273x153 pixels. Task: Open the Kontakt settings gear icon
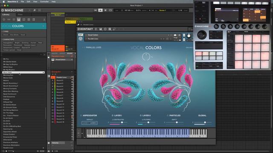[x=105, y=29]
